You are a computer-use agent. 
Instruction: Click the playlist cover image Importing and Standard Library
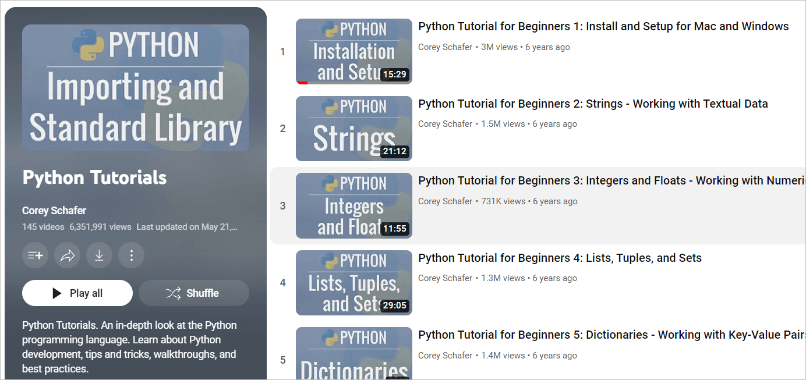click(136, 88)
